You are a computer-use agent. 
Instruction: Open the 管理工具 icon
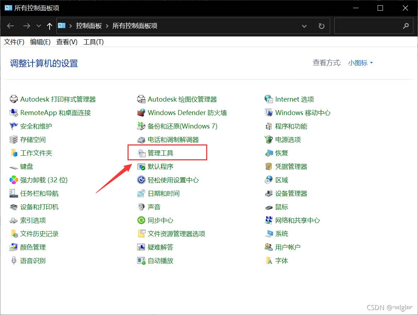pos(141,153)
